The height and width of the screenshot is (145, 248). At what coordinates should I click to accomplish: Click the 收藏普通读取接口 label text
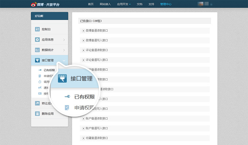97,138
